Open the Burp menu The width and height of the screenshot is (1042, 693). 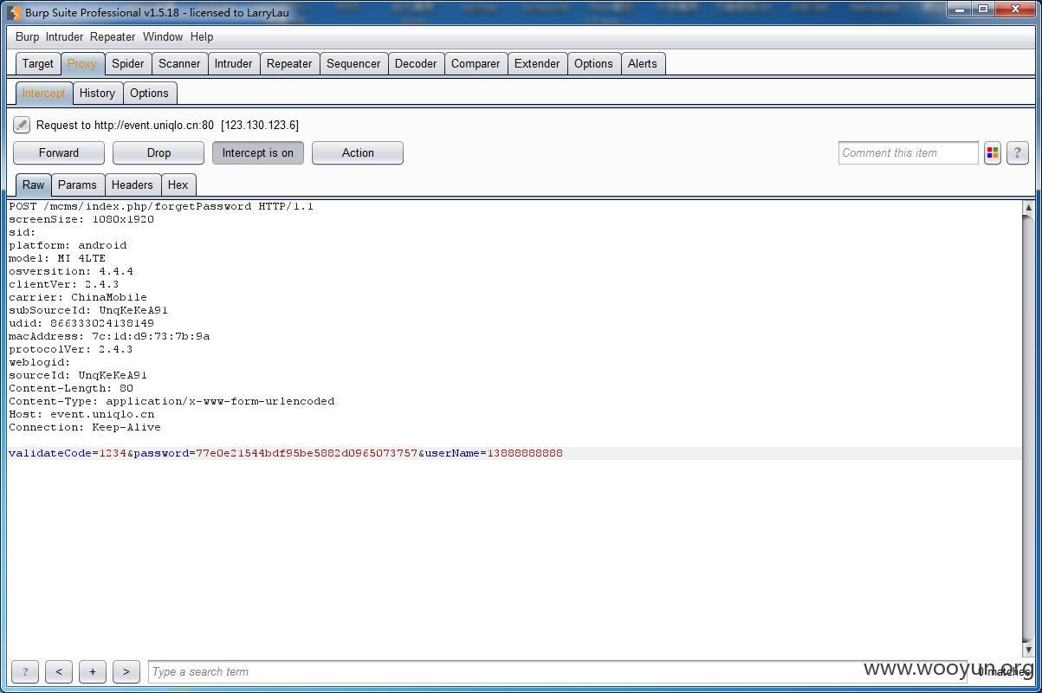point(27,37)
